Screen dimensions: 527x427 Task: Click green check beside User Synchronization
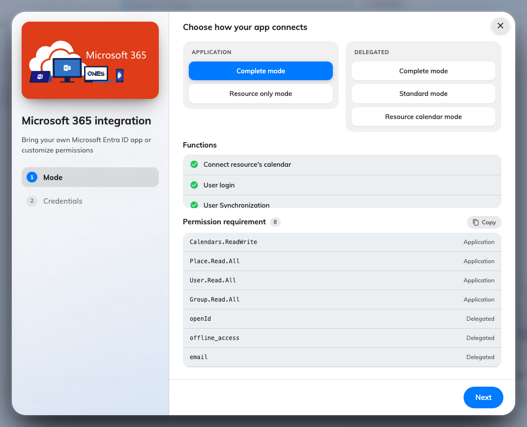coord(194,205)
